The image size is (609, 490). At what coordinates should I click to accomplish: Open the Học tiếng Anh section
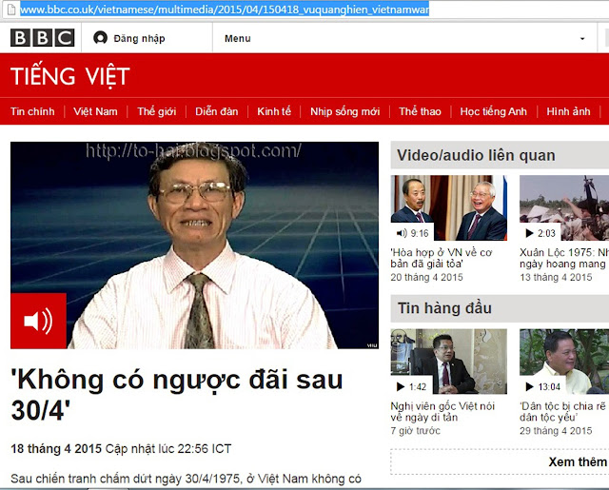coord(493,111)
